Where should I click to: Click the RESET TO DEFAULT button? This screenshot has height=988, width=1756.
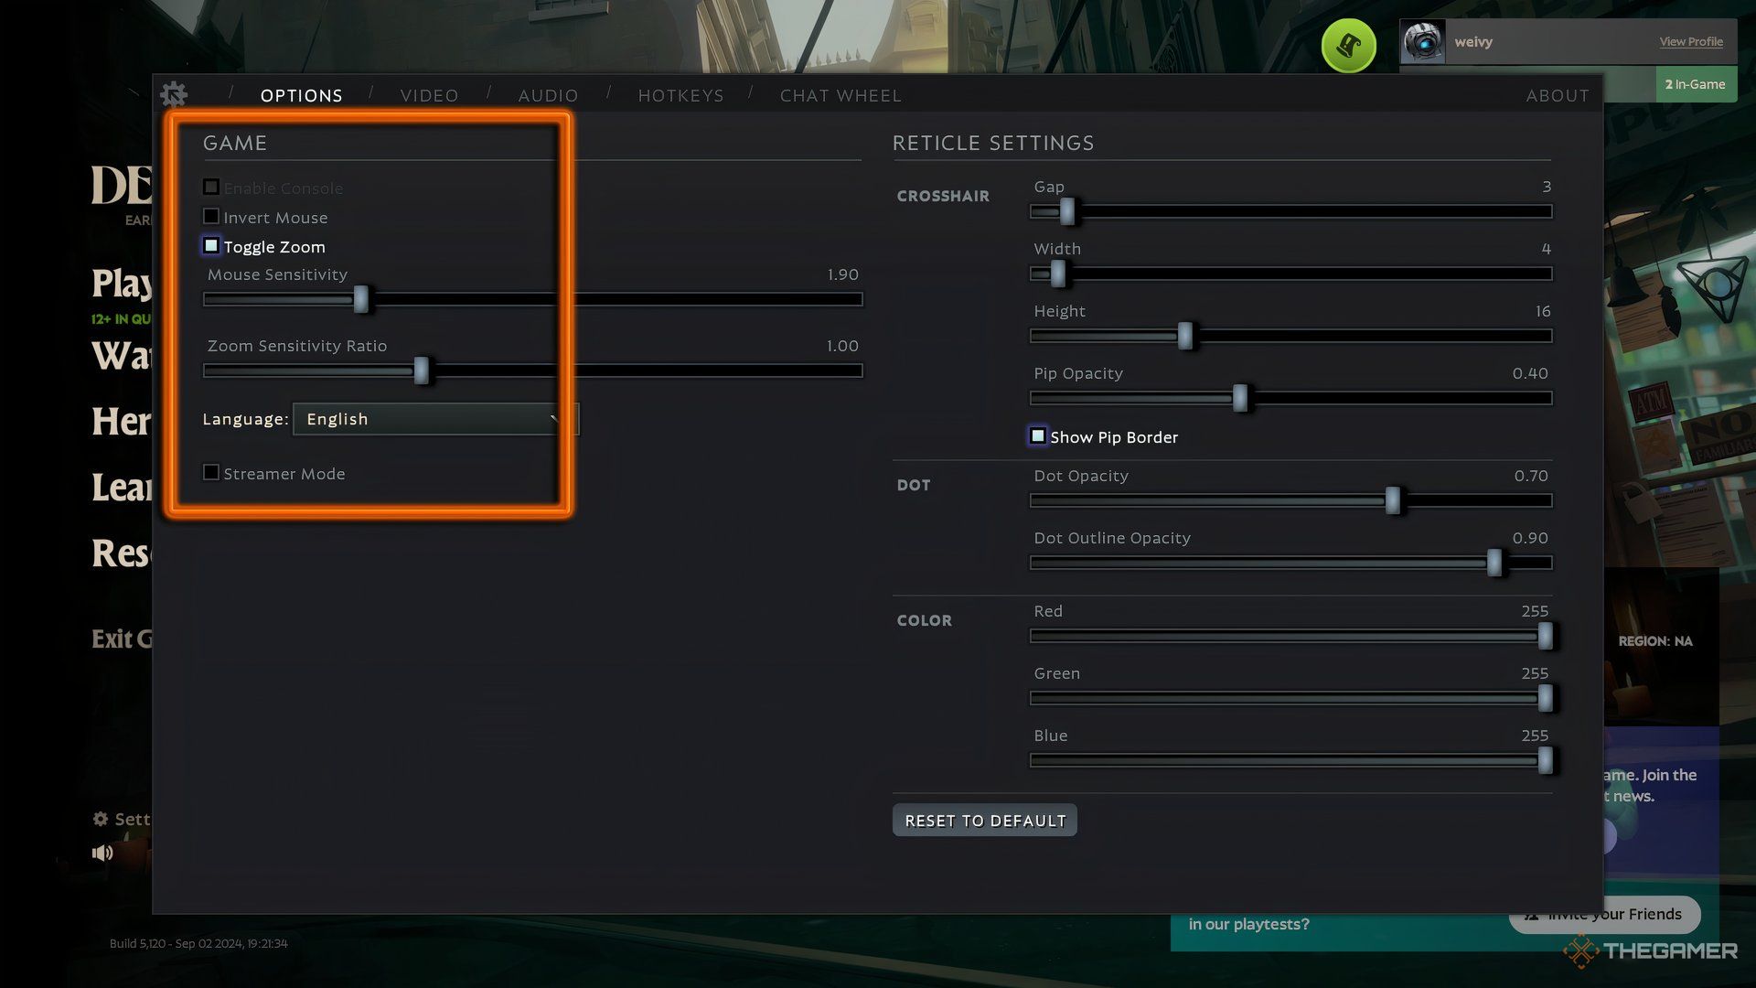pyautogui.click(x=984, y=819)
